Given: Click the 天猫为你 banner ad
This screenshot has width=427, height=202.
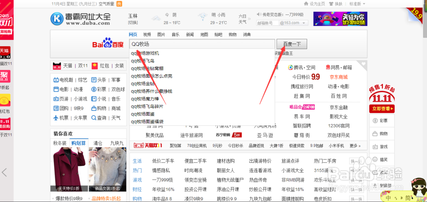Looking at the screenshot, I should (x=340, y=19).
